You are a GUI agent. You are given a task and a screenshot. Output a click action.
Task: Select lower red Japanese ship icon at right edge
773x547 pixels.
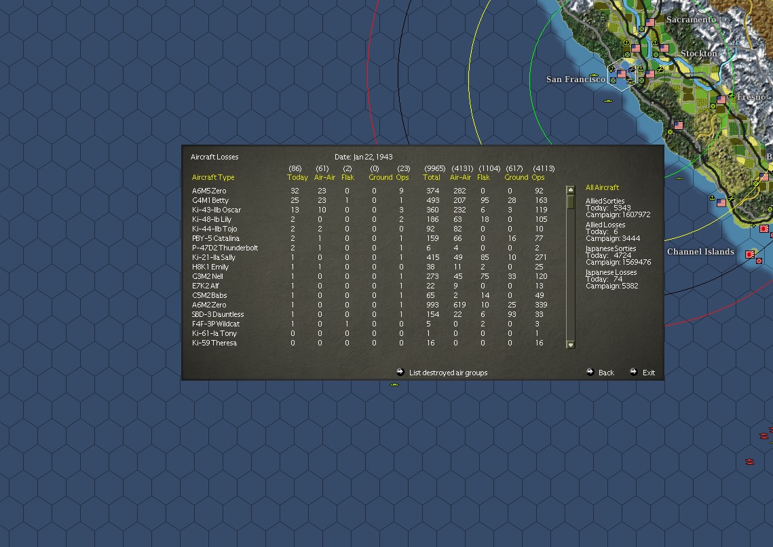tap(750, 461)
